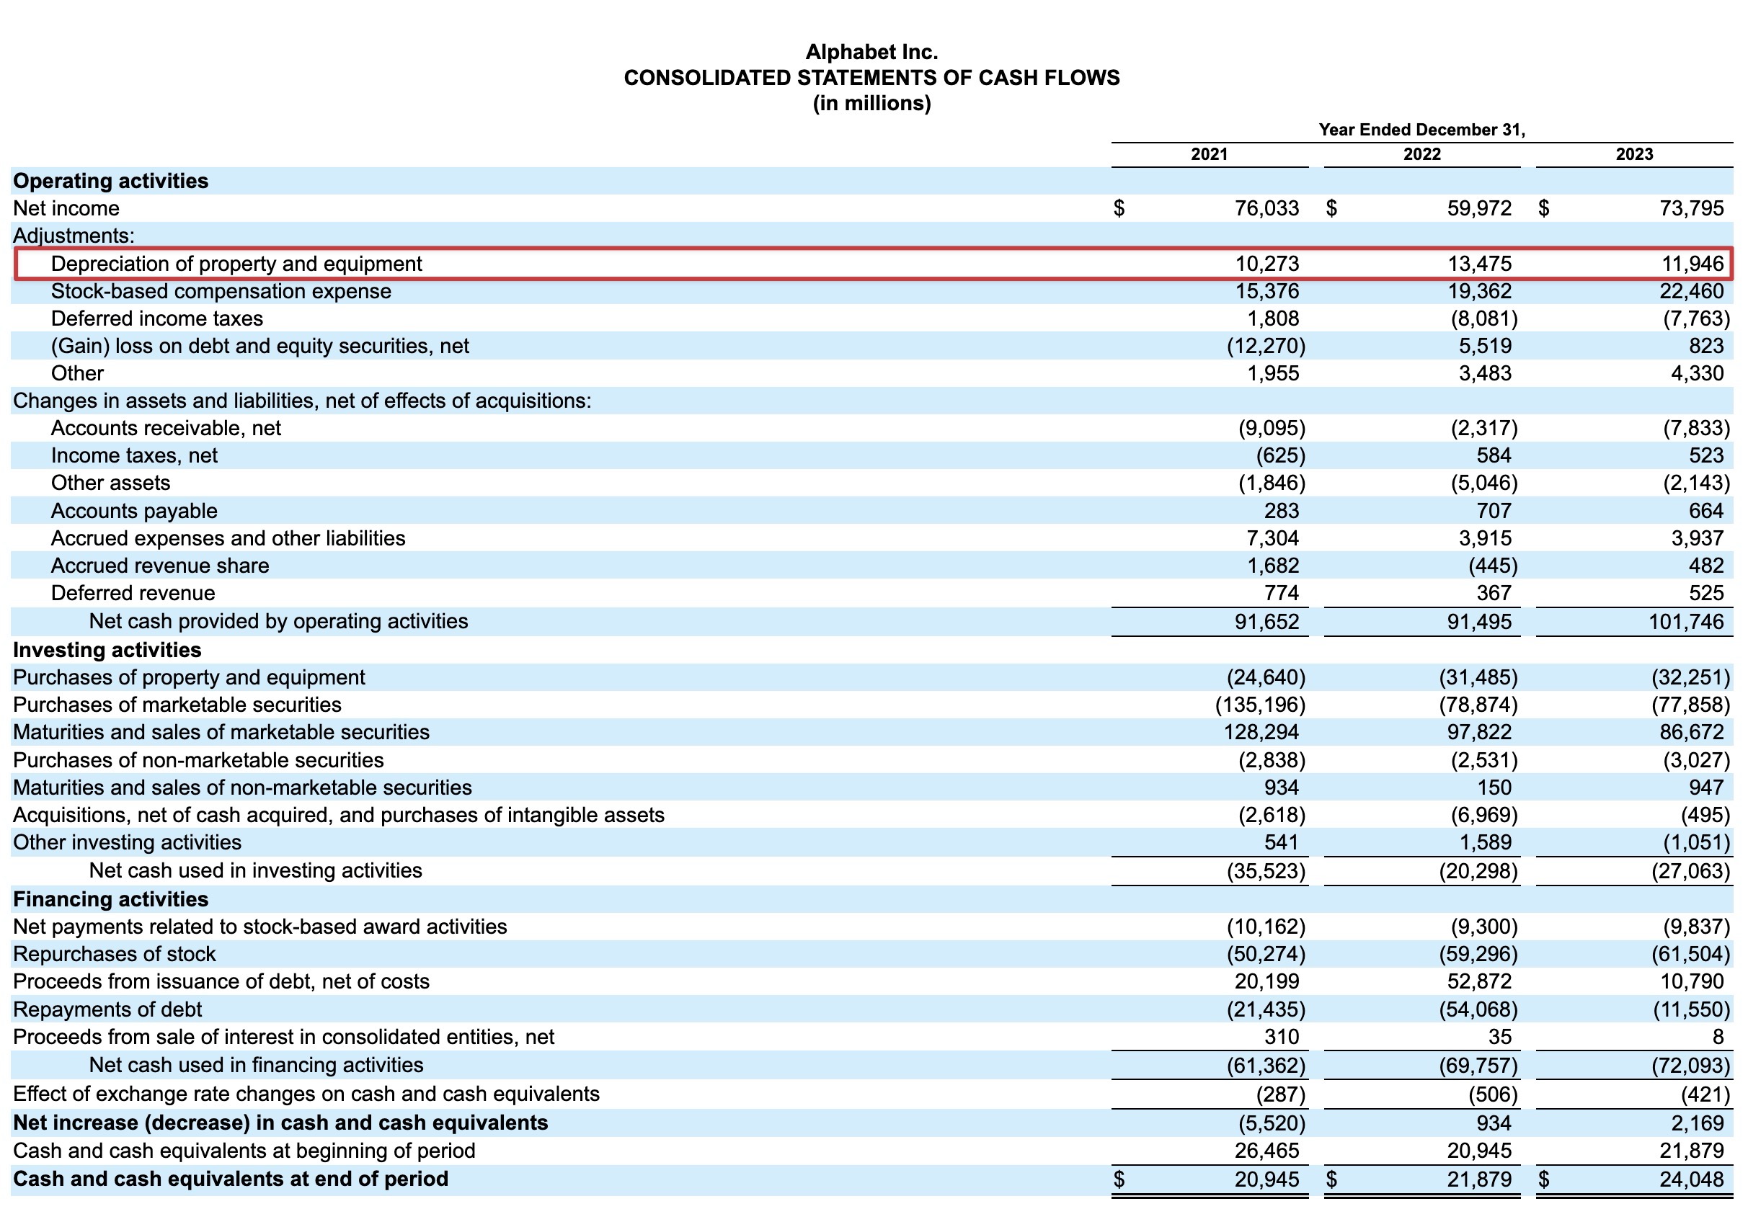This screenshot has width=1748, height=1209.
Task: Click 'Accrued expenses and other liabilities' label
Action: pos(228,539)
